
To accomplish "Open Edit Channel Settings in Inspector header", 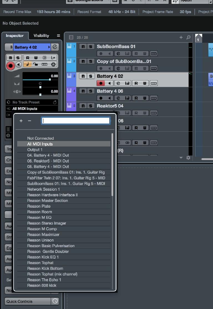I will click(55, 47).
